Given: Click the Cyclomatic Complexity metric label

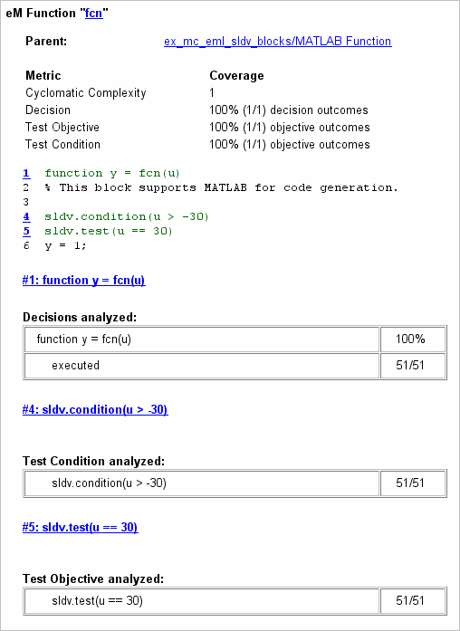Looking at the screenshot, I should coord(86,93).
